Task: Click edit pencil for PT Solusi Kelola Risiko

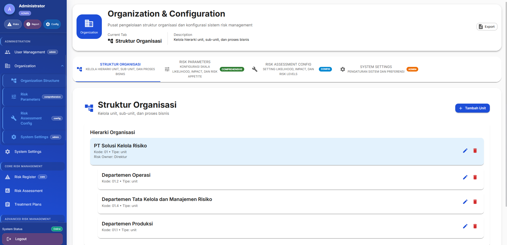Action: [465, 151]
